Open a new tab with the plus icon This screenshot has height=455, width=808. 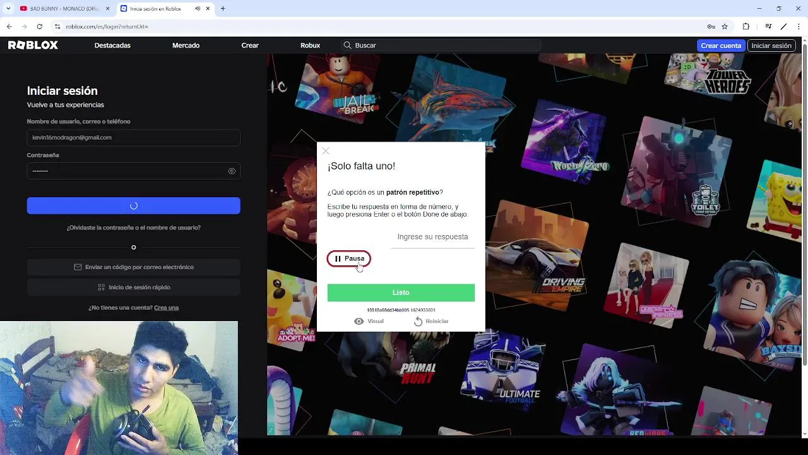tap(223, 9)
